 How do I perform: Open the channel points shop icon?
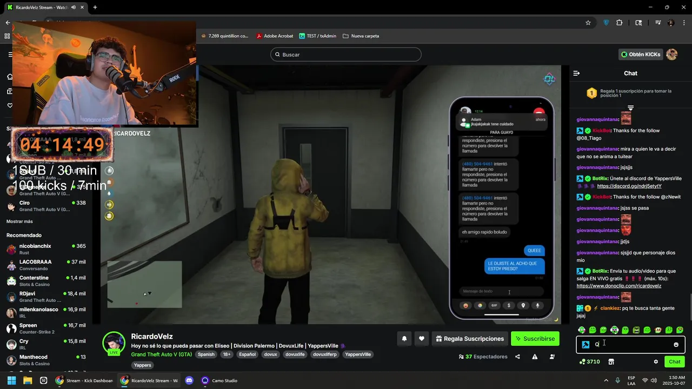(x=611, y=361)
